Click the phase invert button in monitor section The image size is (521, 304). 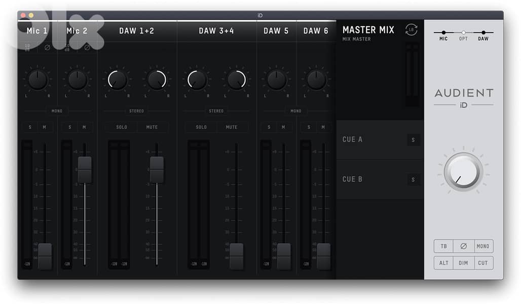[x=463, y=246]
